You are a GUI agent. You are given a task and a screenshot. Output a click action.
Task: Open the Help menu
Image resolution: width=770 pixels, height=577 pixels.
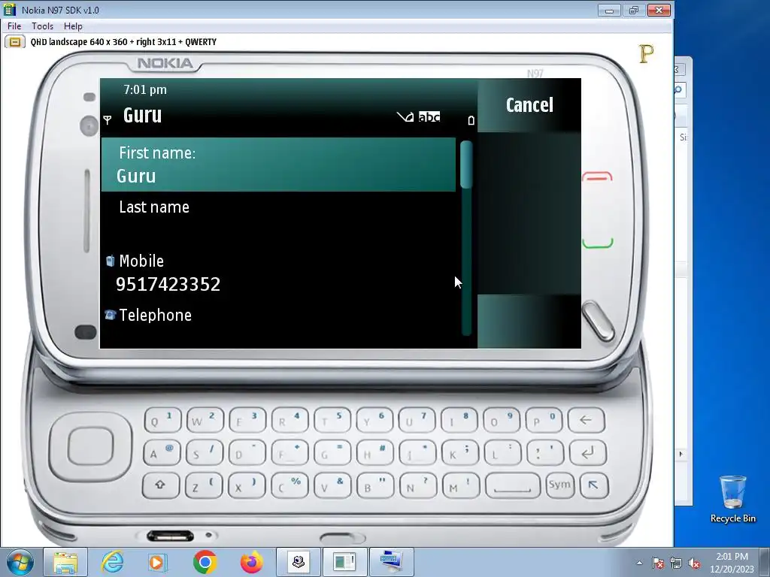coord(73,26)
